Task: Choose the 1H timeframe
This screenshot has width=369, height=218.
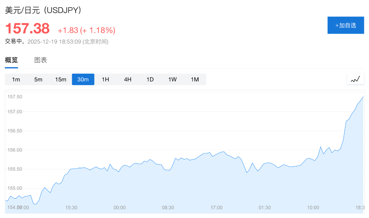Action: point(105,79)
